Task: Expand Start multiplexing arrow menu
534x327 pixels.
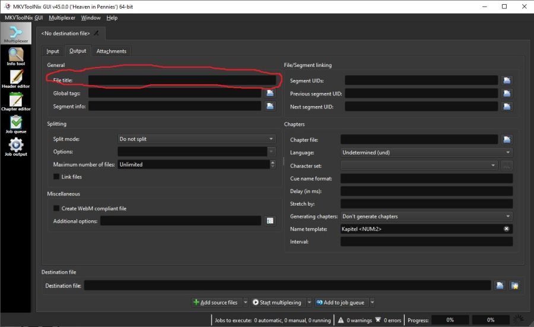Action: click(x=309, y=302)
